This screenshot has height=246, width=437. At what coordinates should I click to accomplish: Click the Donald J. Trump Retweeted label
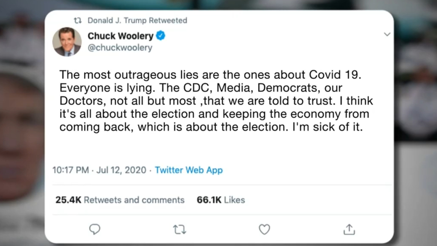tap(137, 20)
